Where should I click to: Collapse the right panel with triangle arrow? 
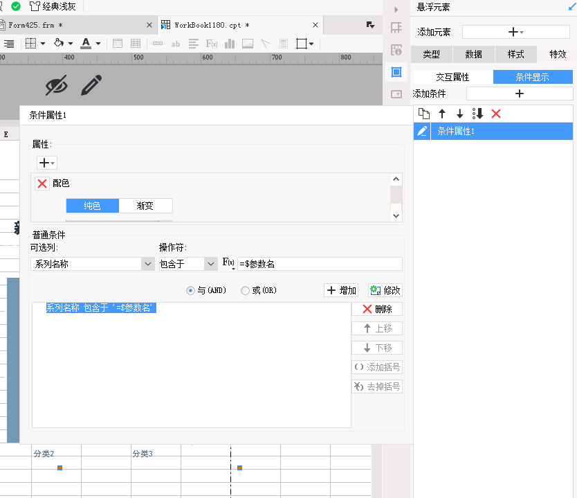396,10
